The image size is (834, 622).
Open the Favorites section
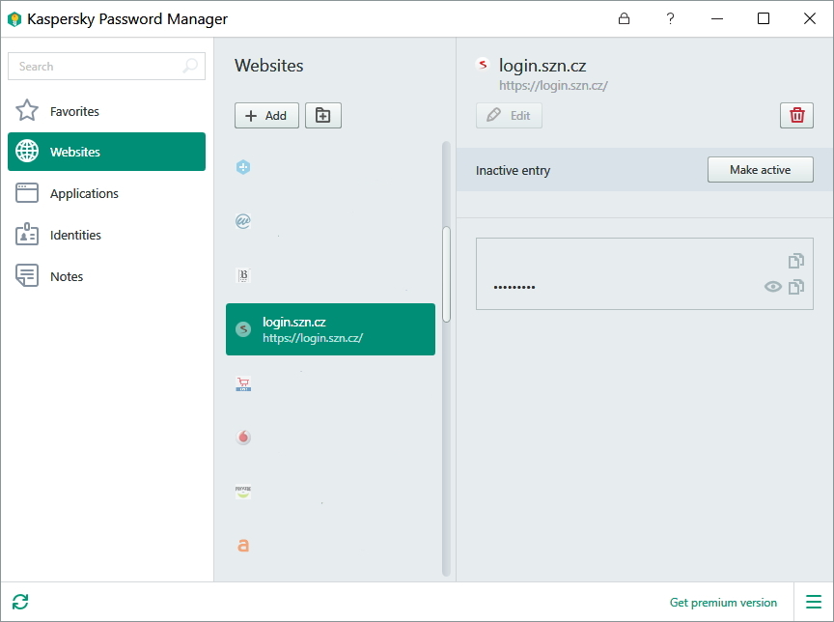[x=106, y=111]
